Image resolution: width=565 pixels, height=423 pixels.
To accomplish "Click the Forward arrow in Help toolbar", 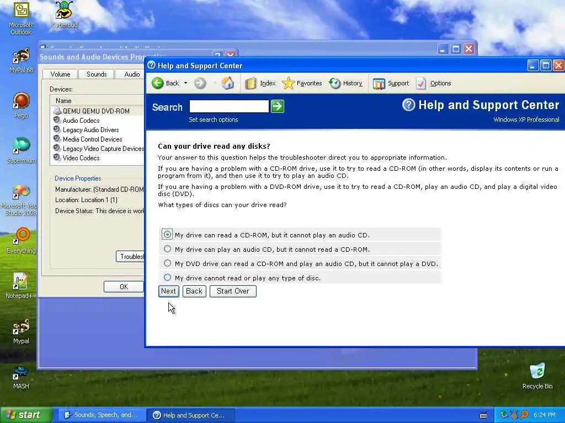I will [200, 84].
